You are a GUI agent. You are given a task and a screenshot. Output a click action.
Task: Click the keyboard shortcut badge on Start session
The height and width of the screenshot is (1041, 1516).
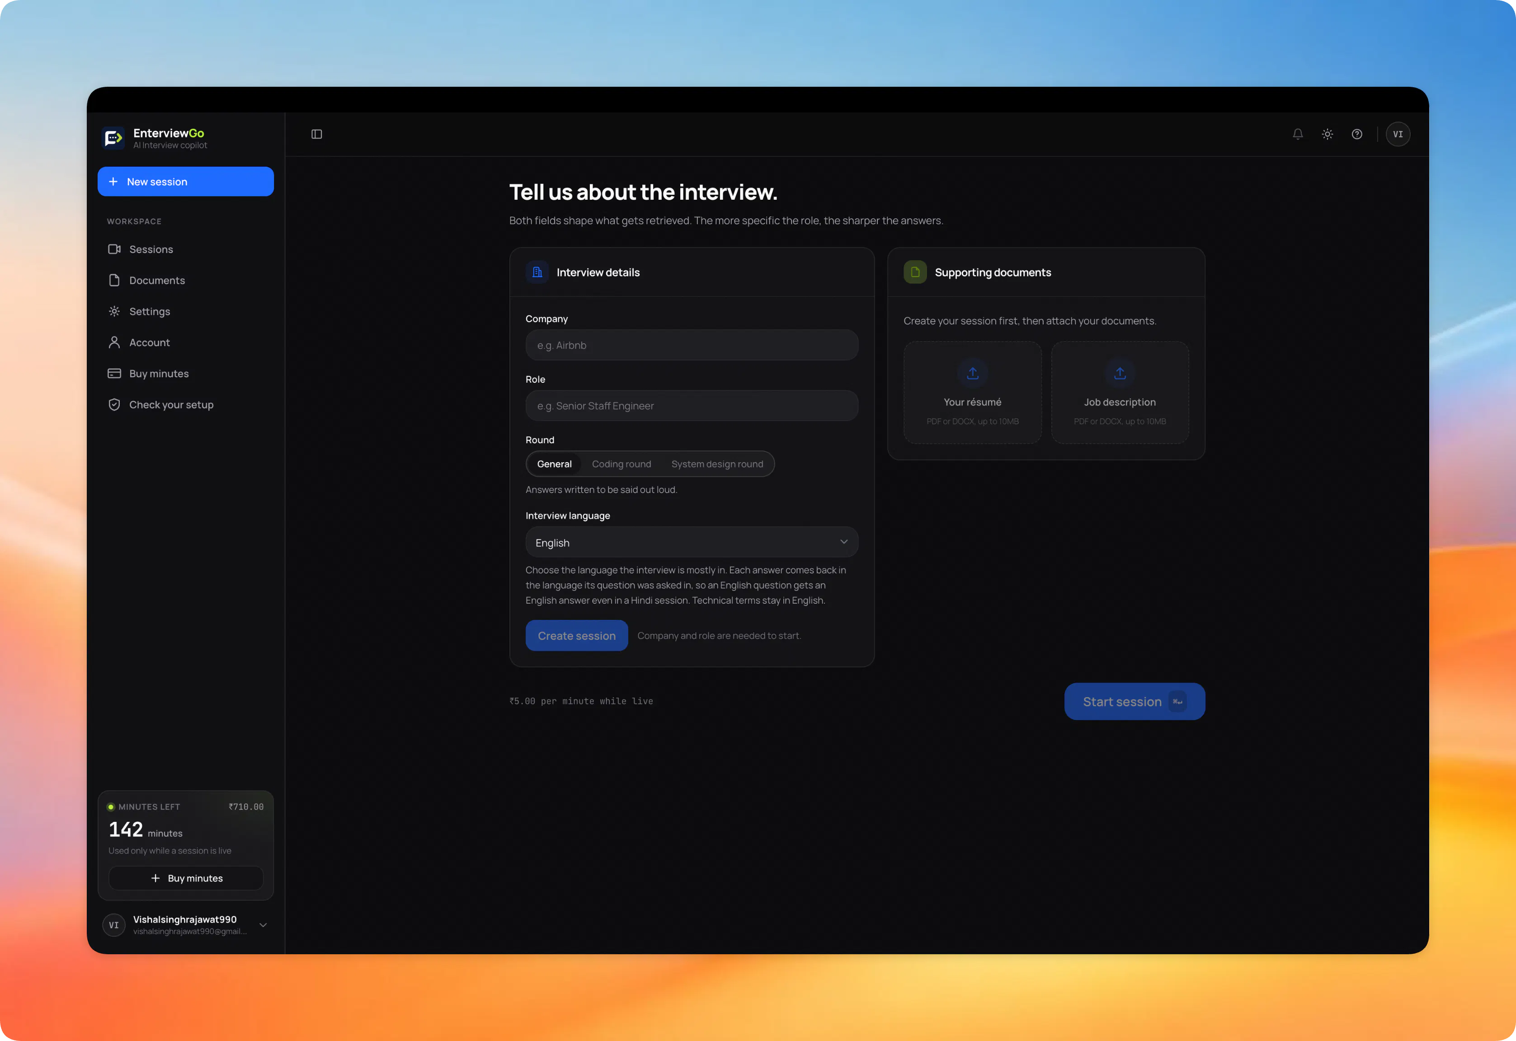[x=1177, y=702]
